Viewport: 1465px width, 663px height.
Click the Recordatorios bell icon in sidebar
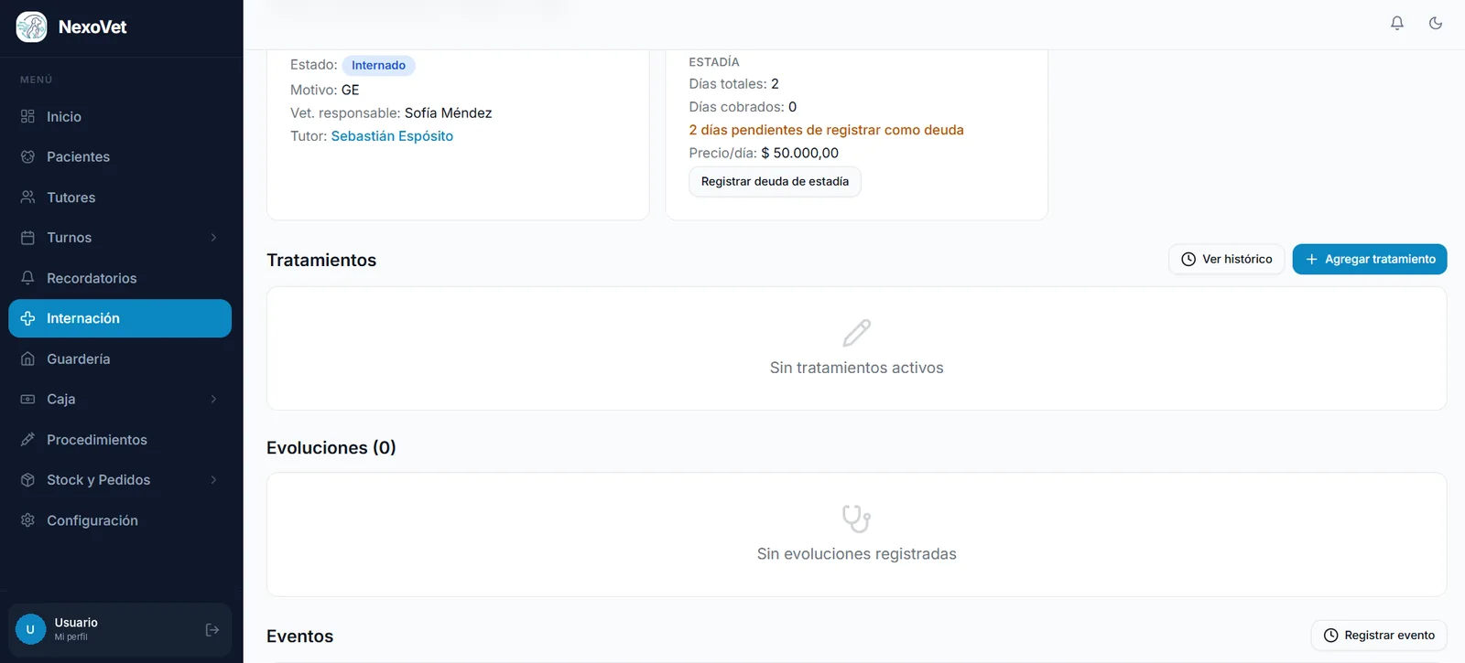[x=27, y=277]
